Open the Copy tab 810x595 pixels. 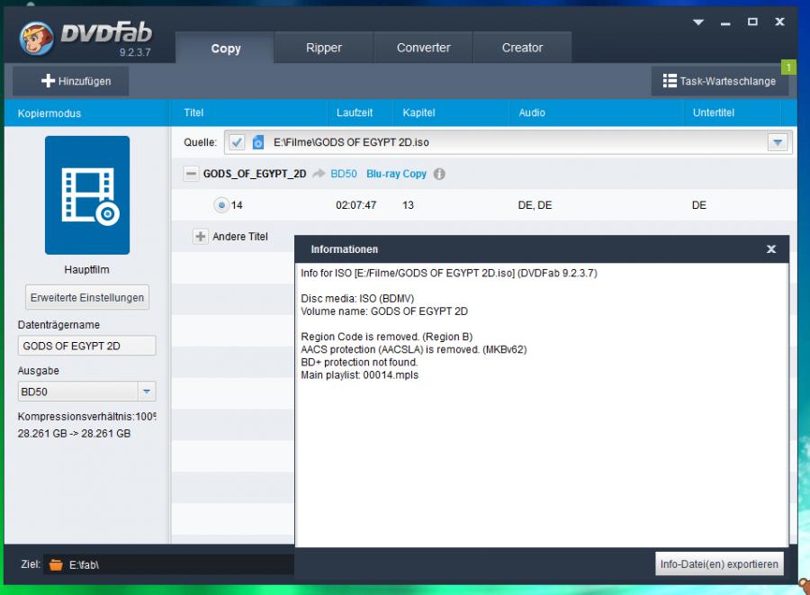(225, 48)
